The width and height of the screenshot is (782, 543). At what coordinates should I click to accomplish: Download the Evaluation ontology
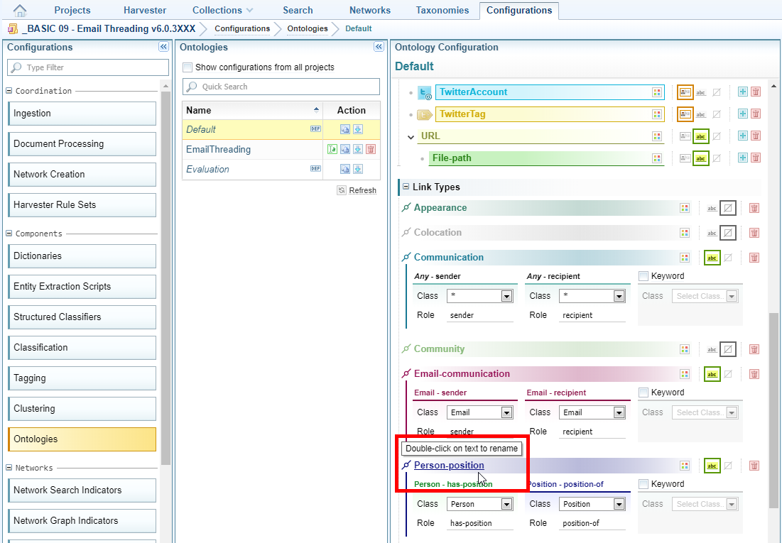click(358, 170)
